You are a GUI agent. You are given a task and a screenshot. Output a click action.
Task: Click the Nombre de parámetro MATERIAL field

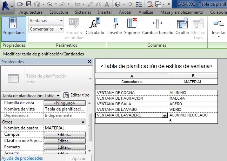click(x=65, y=128)
